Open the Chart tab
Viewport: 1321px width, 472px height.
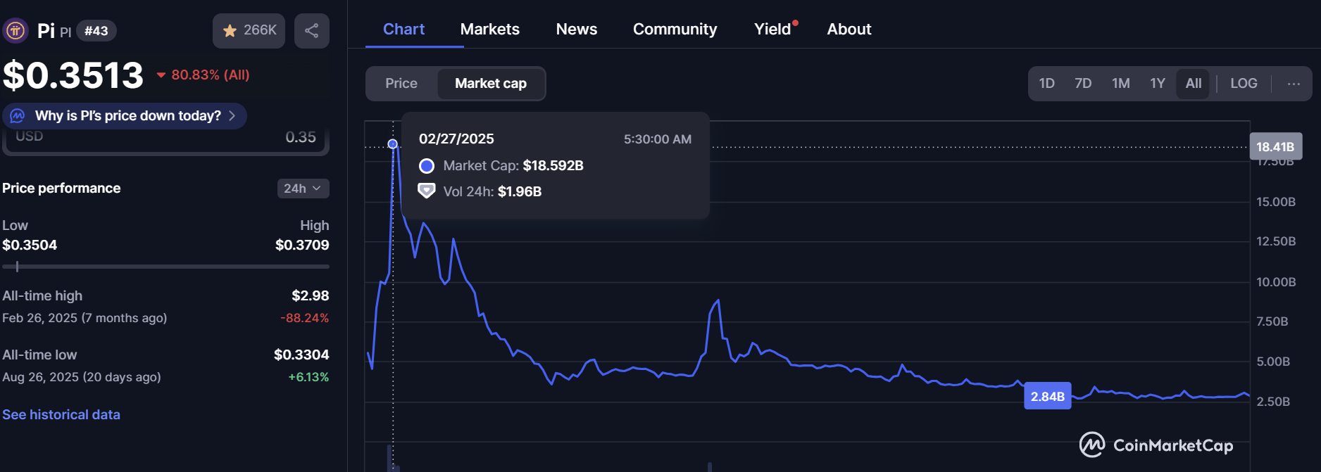coord(403,30)
